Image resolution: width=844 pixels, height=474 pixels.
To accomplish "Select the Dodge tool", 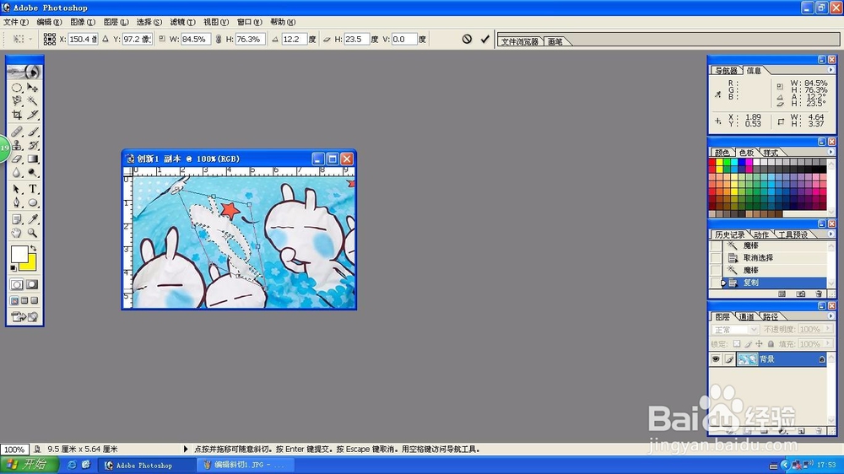I will pyautogui.click(x=33, y=173).
